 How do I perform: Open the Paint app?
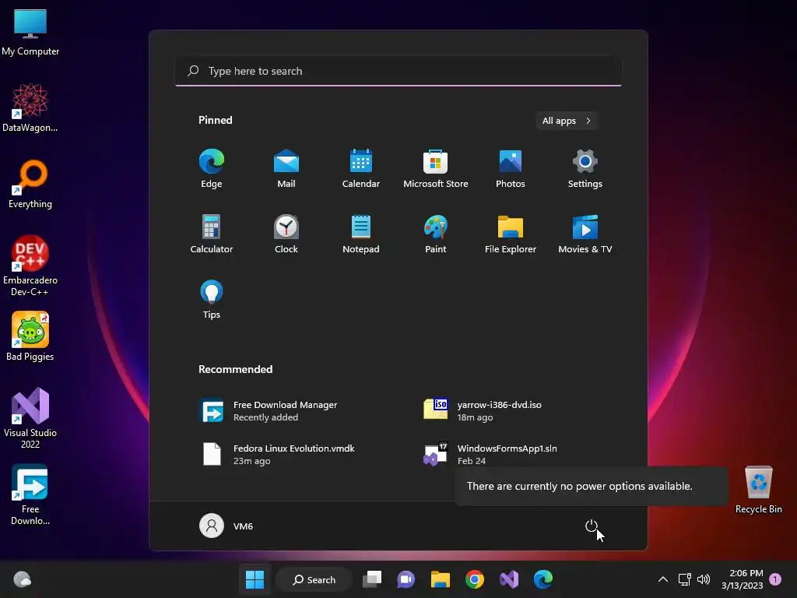pyautogui.click(x=436, y=234)
